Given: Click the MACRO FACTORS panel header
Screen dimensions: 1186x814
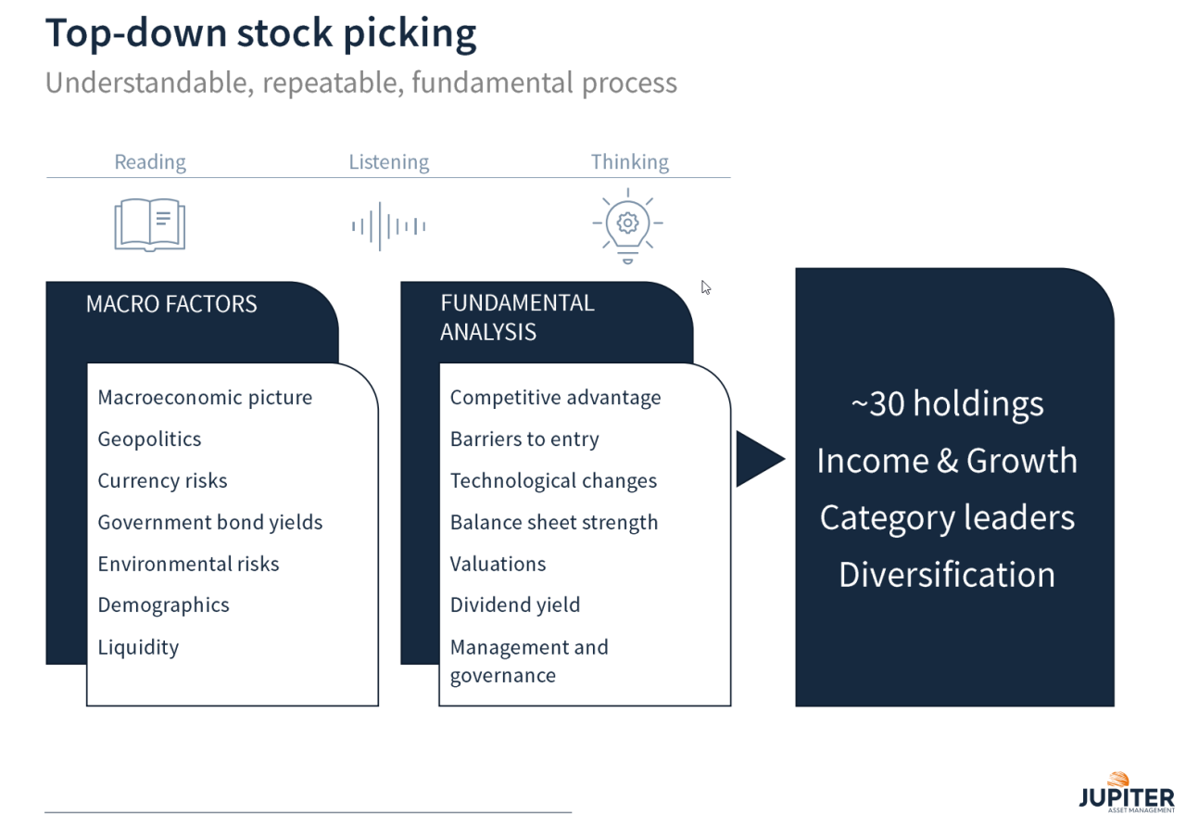Looking at the screenshot, I should click(x=171, y=304).
